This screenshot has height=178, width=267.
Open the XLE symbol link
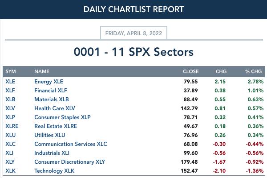pyautogui.click(x=10, y=82)
